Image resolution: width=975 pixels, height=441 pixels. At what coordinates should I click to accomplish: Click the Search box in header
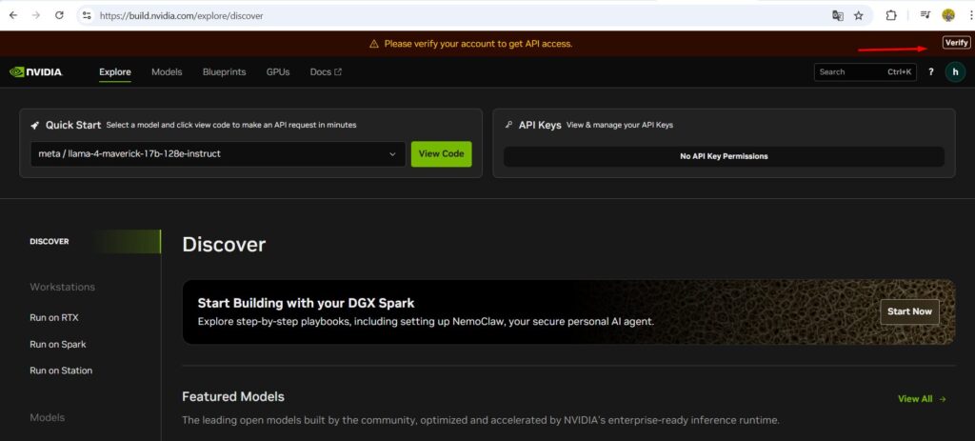pos(865,72)
